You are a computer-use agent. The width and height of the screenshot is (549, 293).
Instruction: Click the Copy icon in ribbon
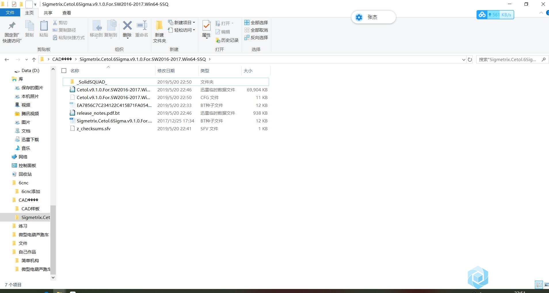tap(29, 26)
